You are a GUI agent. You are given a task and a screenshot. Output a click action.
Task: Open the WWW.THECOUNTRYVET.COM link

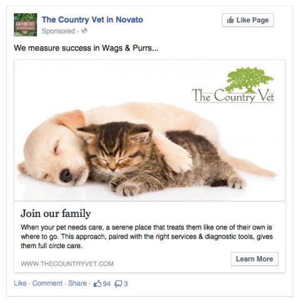pyautogui.click(x=67, y=264)
